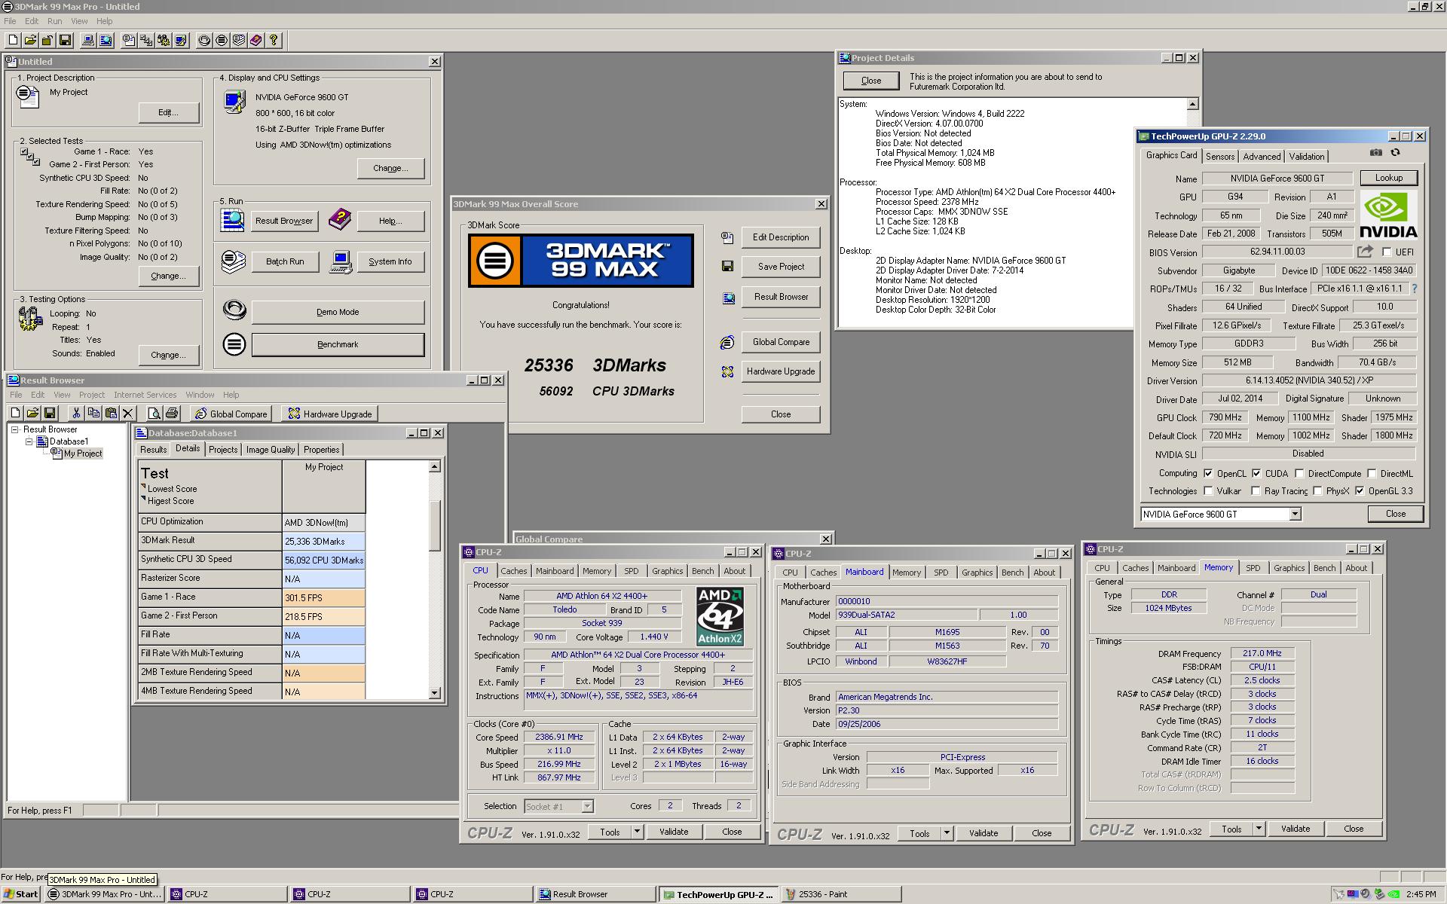The height and width of the screenshot is (904, 1447).
Task: Toggle the Ray Tracing checkbox in GPU-Z
Action: point(1256,491)
